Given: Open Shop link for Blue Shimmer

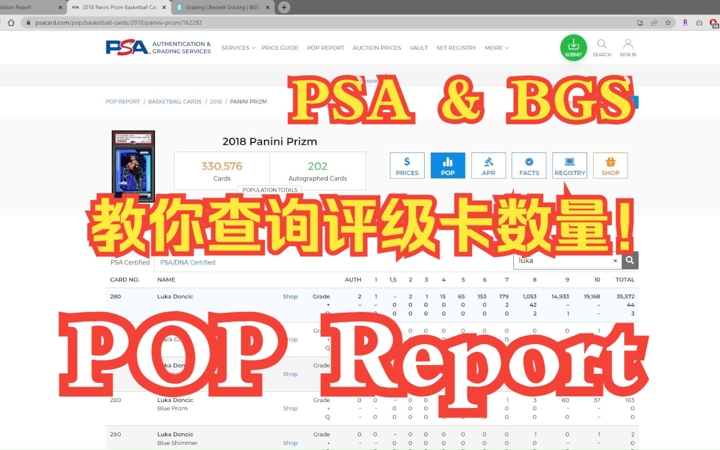Looking at the screenshot, I should pos(290,443).
